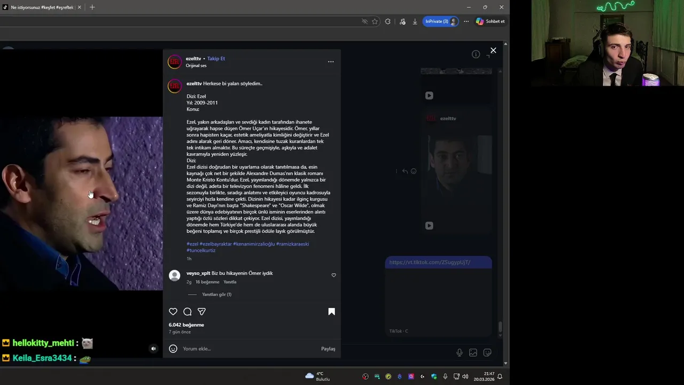React with the emoji icon beside chat reel

click(413, 171)
